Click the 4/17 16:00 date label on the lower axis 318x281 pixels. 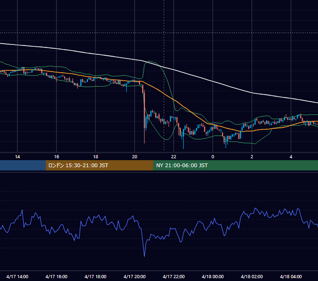coord(57,276)
